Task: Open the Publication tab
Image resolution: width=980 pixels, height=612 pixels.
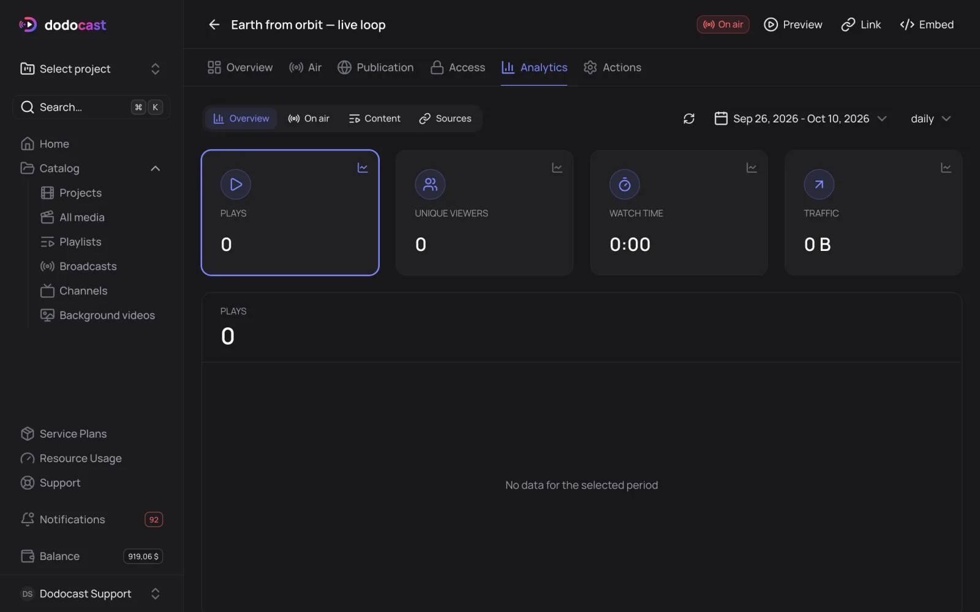Action: pyautogui.click(x=375, y=67)
